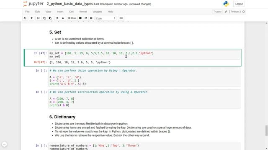The image size is (268, 150).
Task: Open cell type Code dropdown
Action: coord(106,18)
